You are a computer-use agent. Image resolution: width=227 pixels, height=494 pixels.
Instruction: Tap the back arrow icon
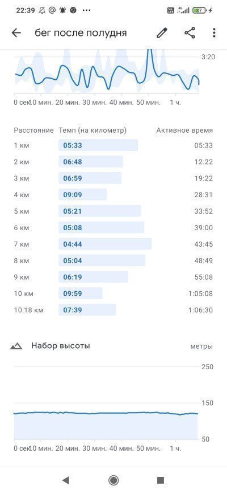click(16, 33)
